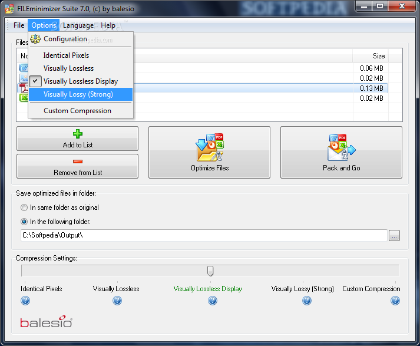This screenshot has height=346, width=420.
Task: Open help for Visually Lossy (Strong)
Action: (x=307, y=301)
